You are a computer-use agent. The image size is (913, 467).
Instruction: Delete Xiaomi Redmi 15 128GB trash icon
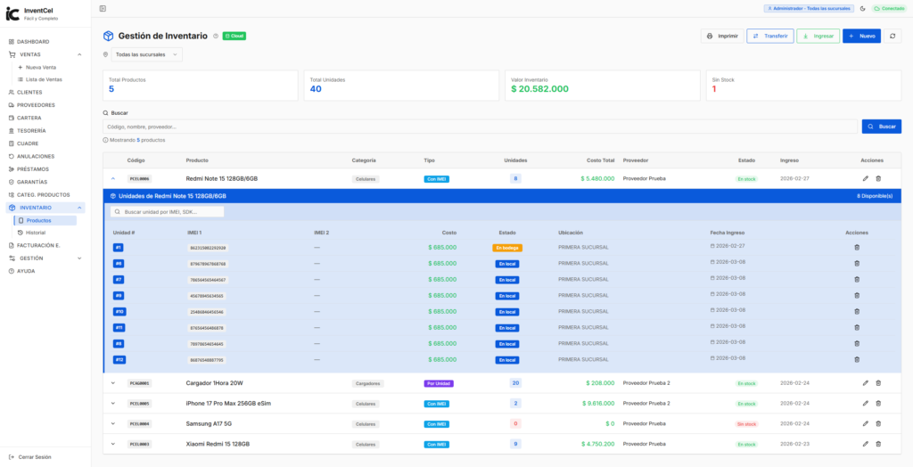pyautogui.click(x=878, y=444)
